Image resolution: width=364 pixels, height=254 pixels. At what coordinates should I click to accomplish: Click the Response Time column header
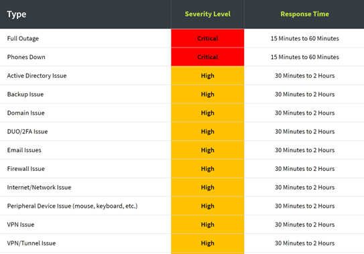coord(304,14)
